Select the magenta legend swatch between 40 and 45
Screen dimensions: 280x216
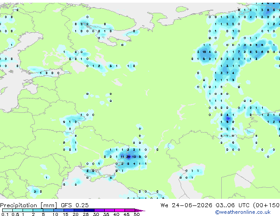[120, 210]
